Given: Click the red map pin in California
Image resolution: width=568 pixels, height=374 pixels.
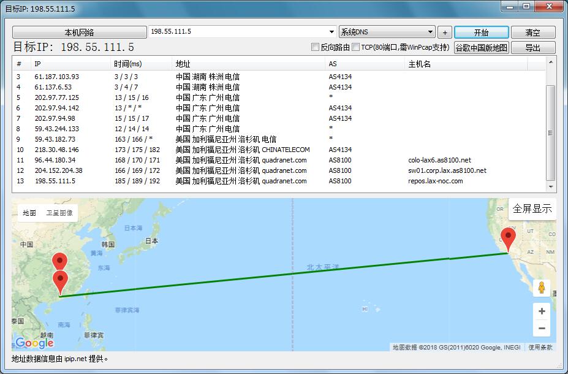Looking at the screenshot, I should pyautogui.click(x=508, y=239).
